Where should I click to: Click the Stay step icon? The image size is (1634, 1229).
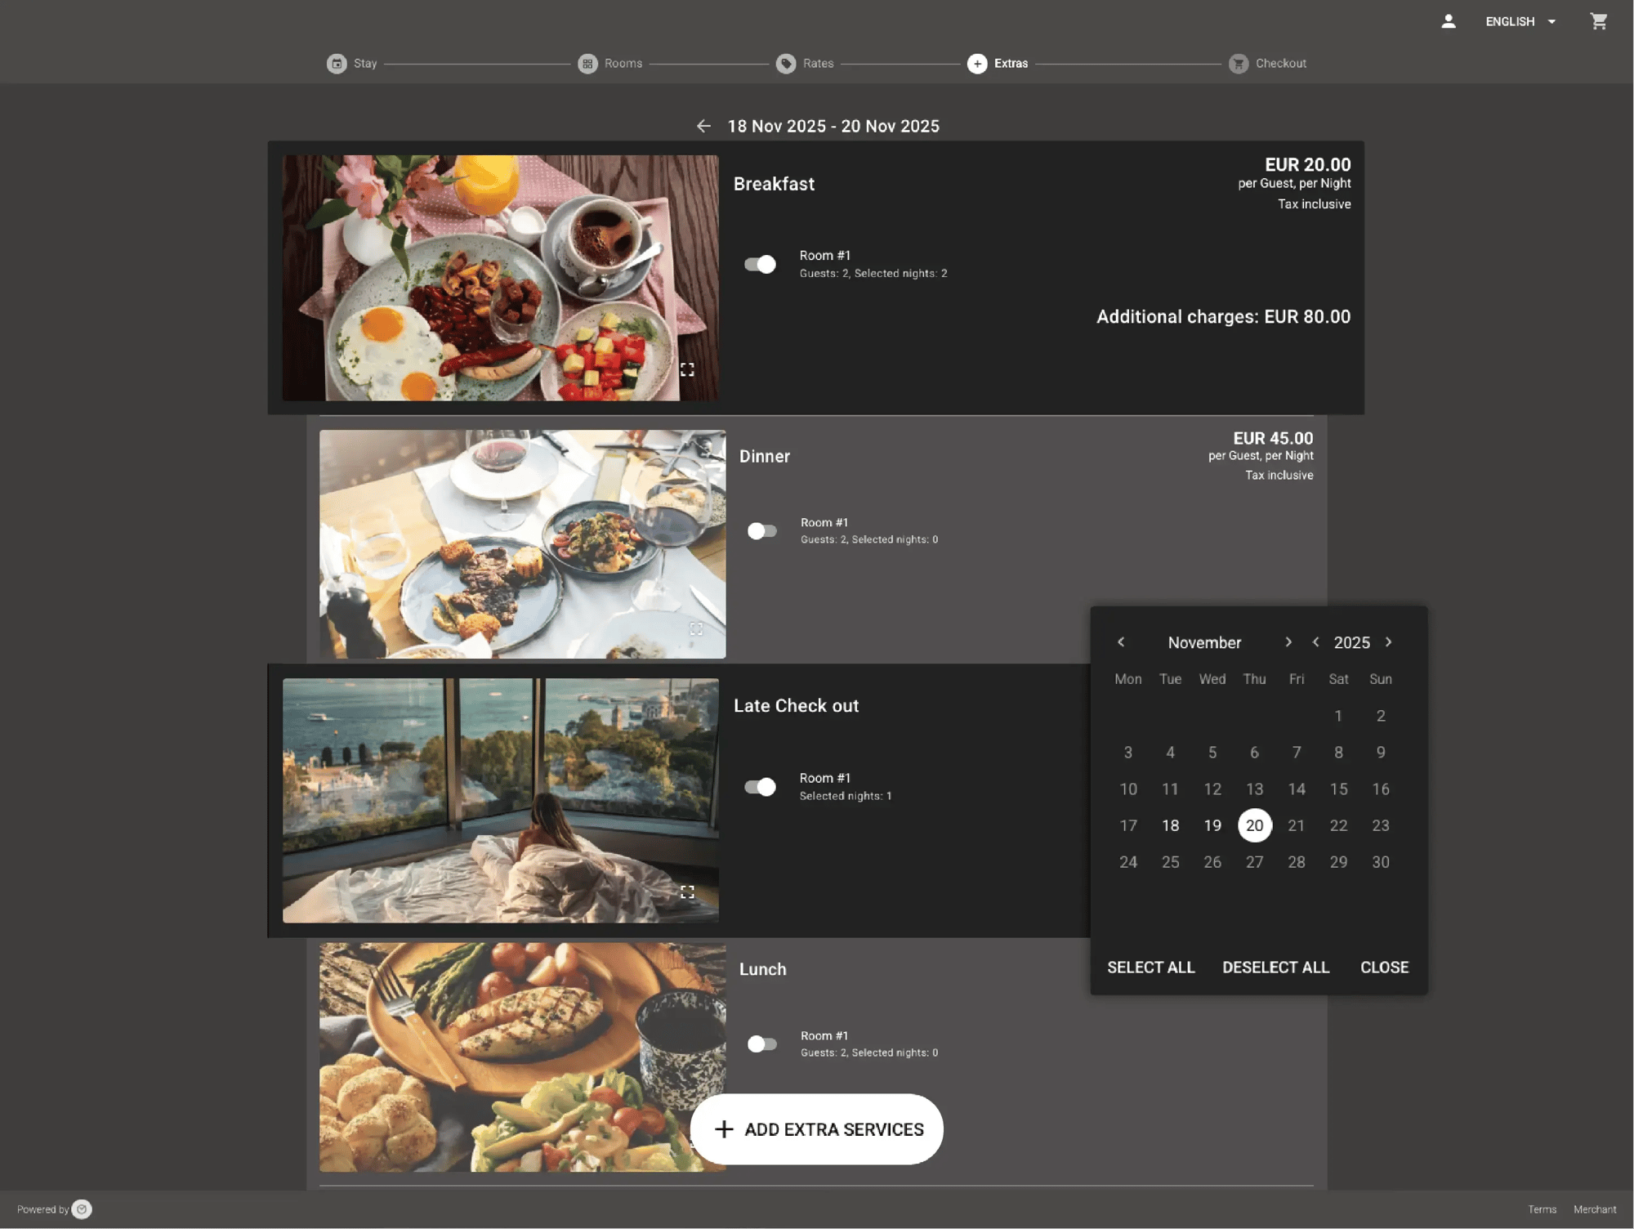point(337,63)
